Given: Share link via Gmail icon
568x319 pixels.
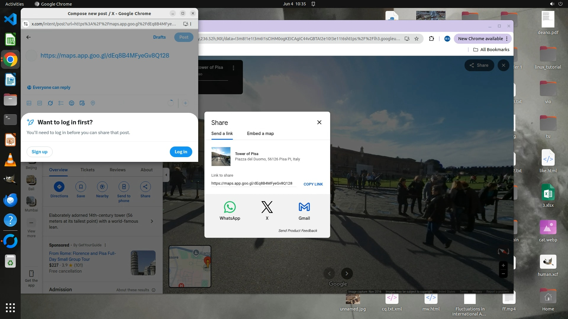Looking at the screenshot, I should point(304,207).
